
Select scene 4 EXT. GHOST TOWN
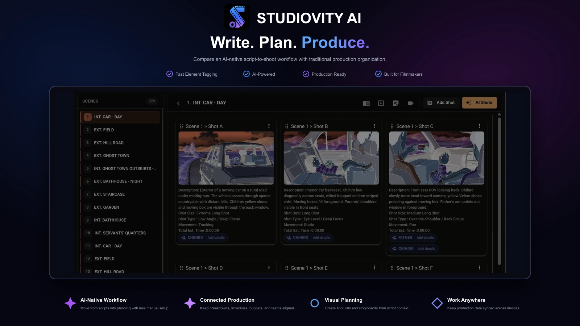coord(120,156)
